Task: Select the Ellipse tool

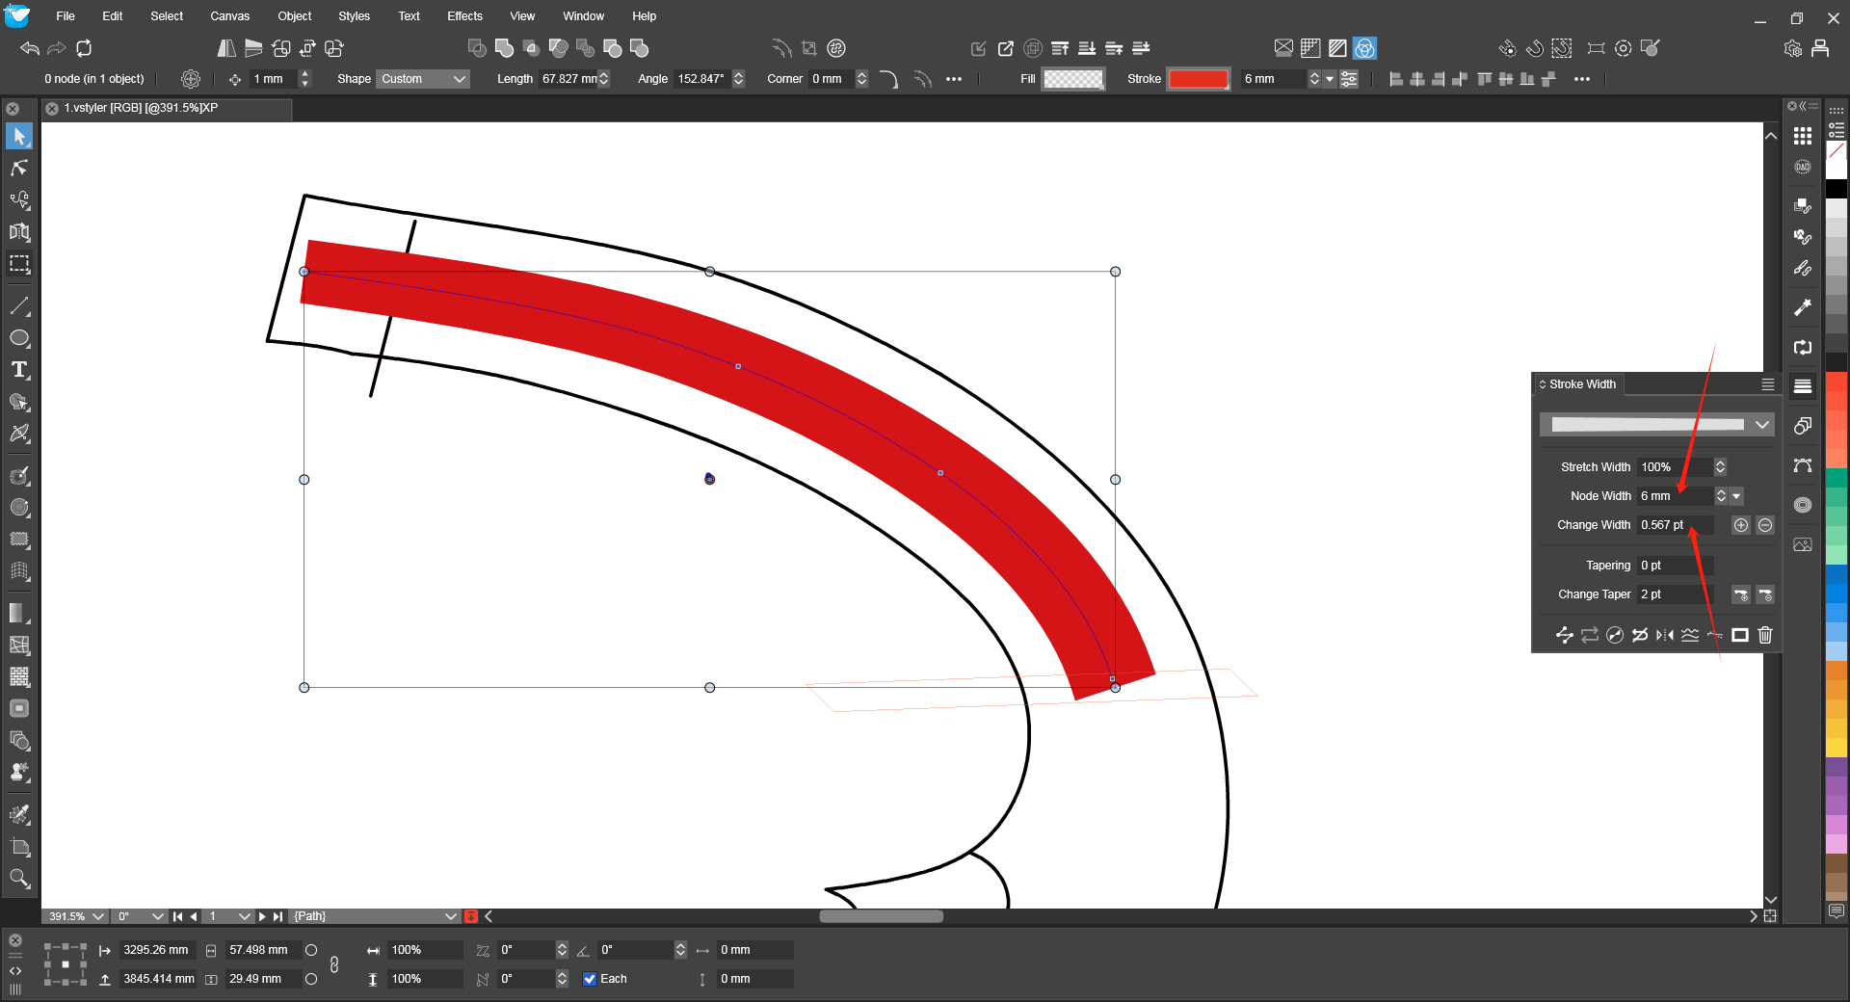Action: point(19,338)
